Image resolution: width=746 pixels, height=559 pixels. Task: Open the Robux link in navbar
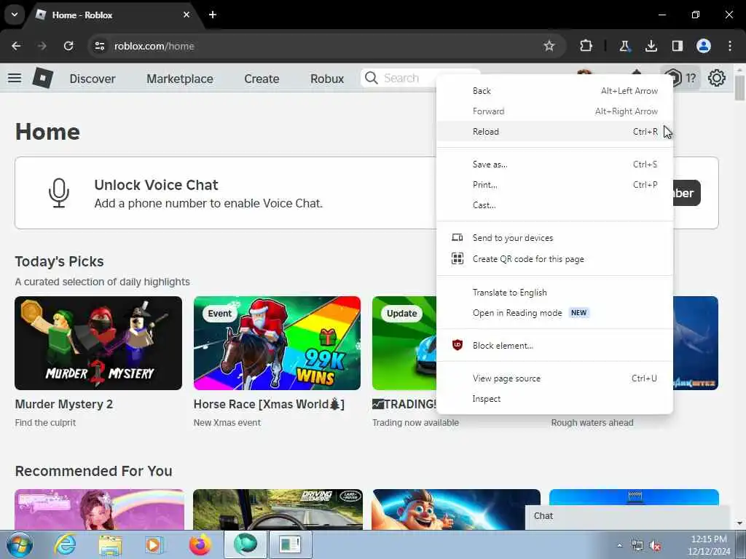[x=327, y=79]
